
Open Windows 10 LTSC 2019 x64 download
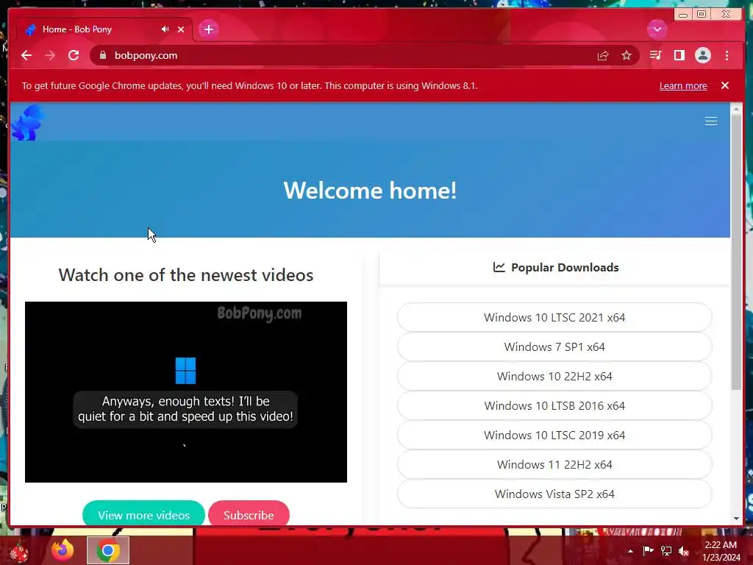coord(554,436)
